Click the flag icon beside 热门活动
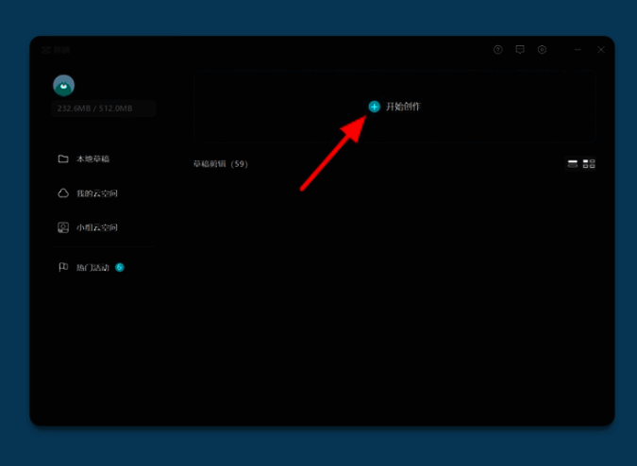This screenshot has width=637, height=466. click(x=63, y=268)
